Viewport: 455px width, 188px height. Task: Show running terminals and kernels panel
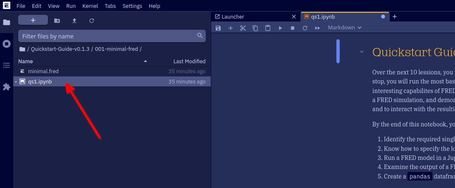click(x=6, y=44)
